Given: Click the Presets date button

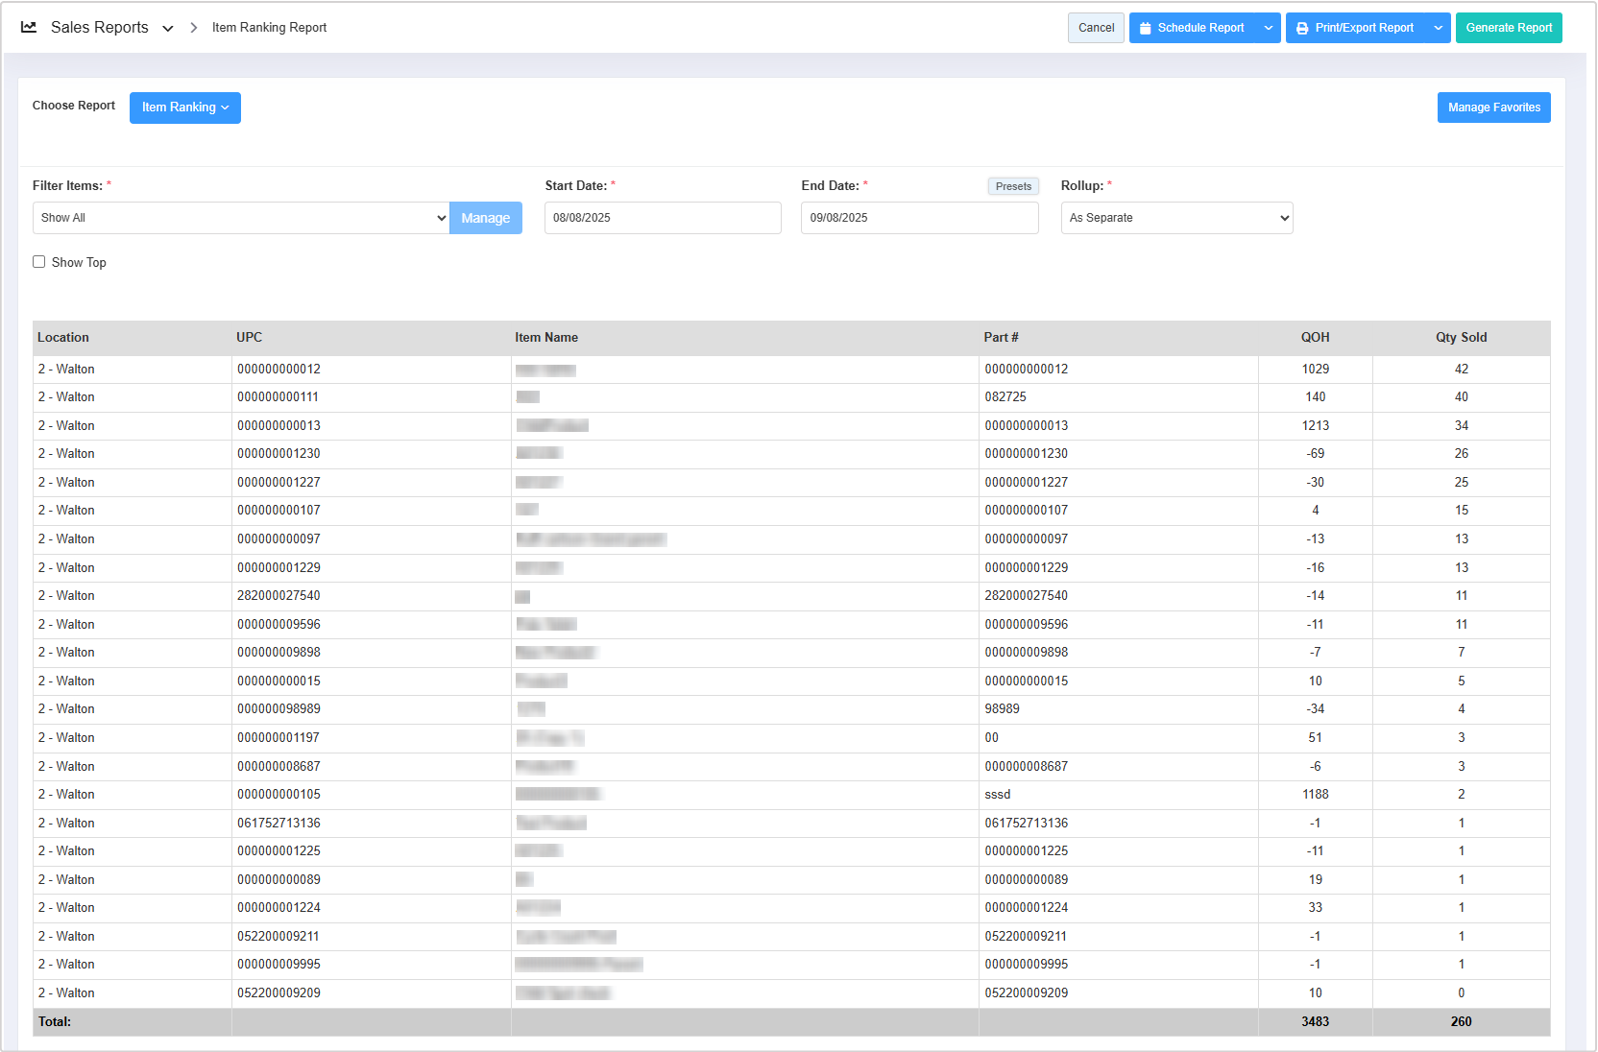Looking at the screenshot, I should point(1013,186).
